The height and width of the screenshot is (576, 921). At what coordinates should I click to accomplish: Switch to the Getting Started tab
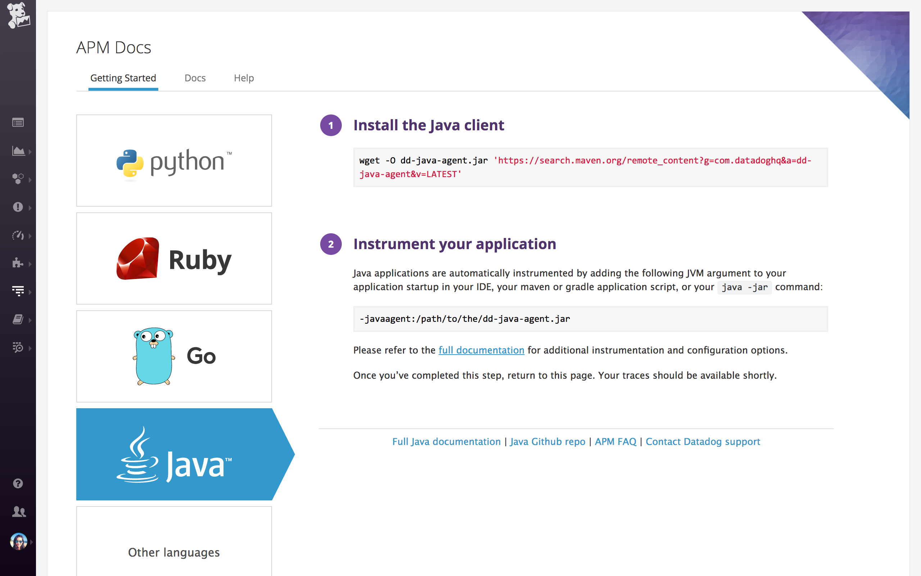[x=123, y=78]
